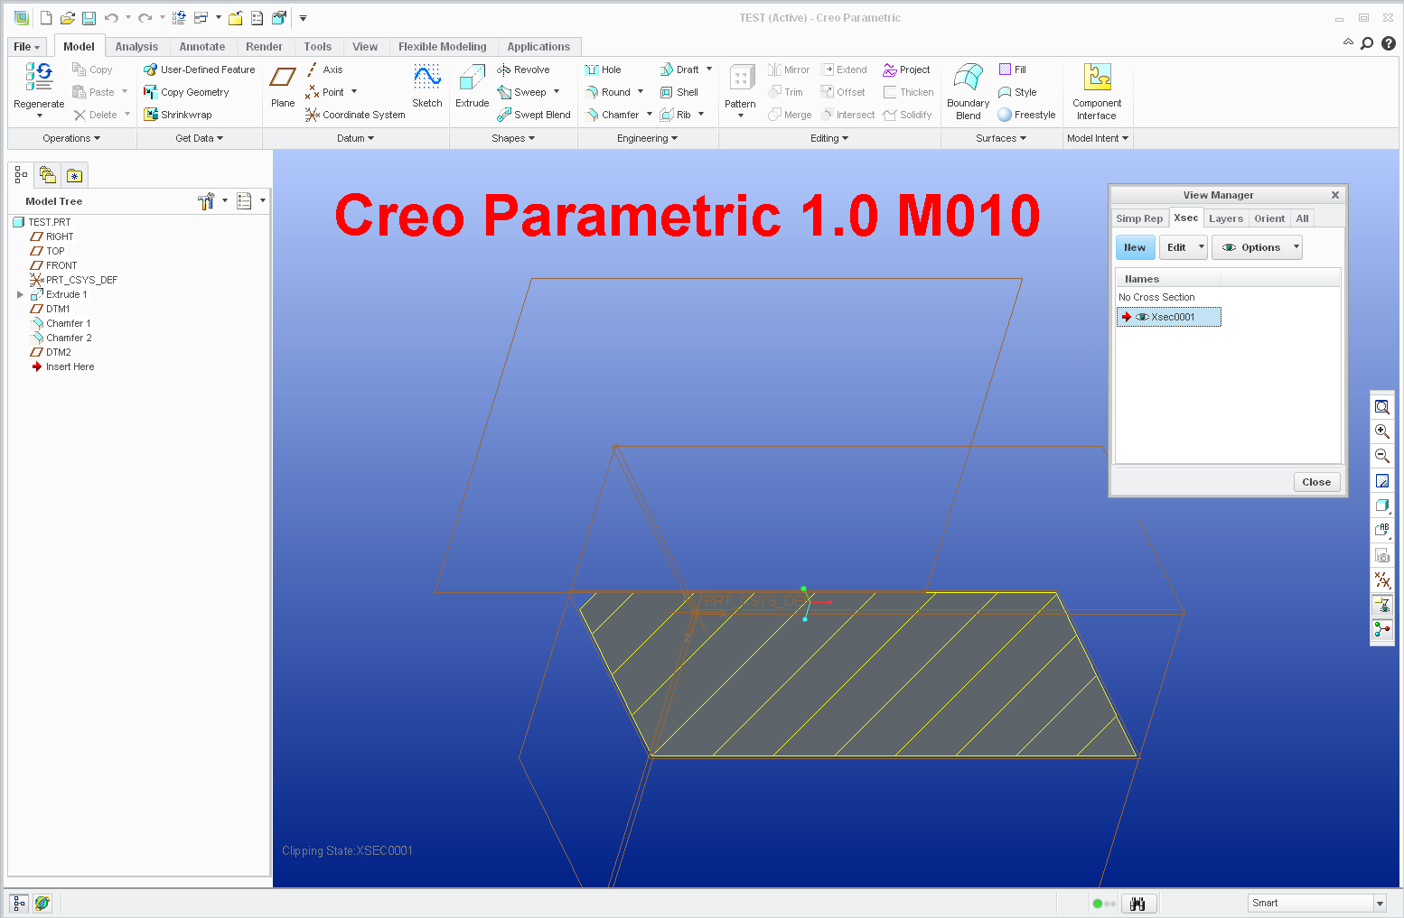Select DTM2 in the model tree

coord(59,352)
